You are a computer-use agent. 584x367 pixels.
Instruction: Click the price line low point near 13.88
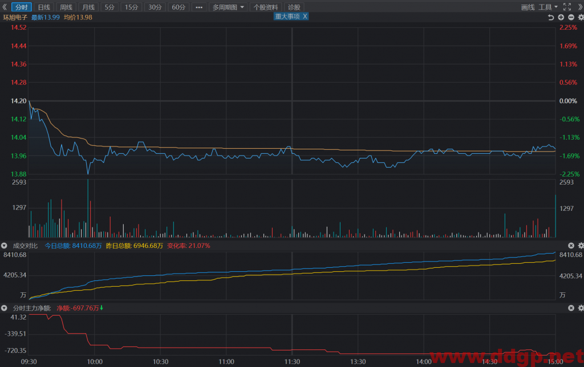click(x=88, y=173)
